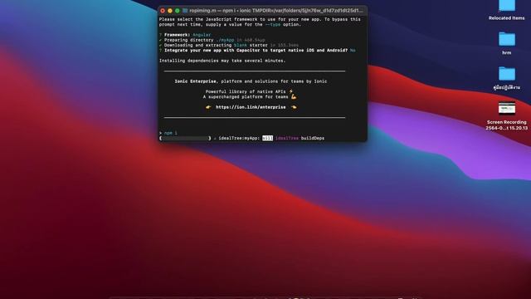Click the 'buildDeps' text in status line
Viewport: 531px width, 299px height.
click(x=313, y=139)
